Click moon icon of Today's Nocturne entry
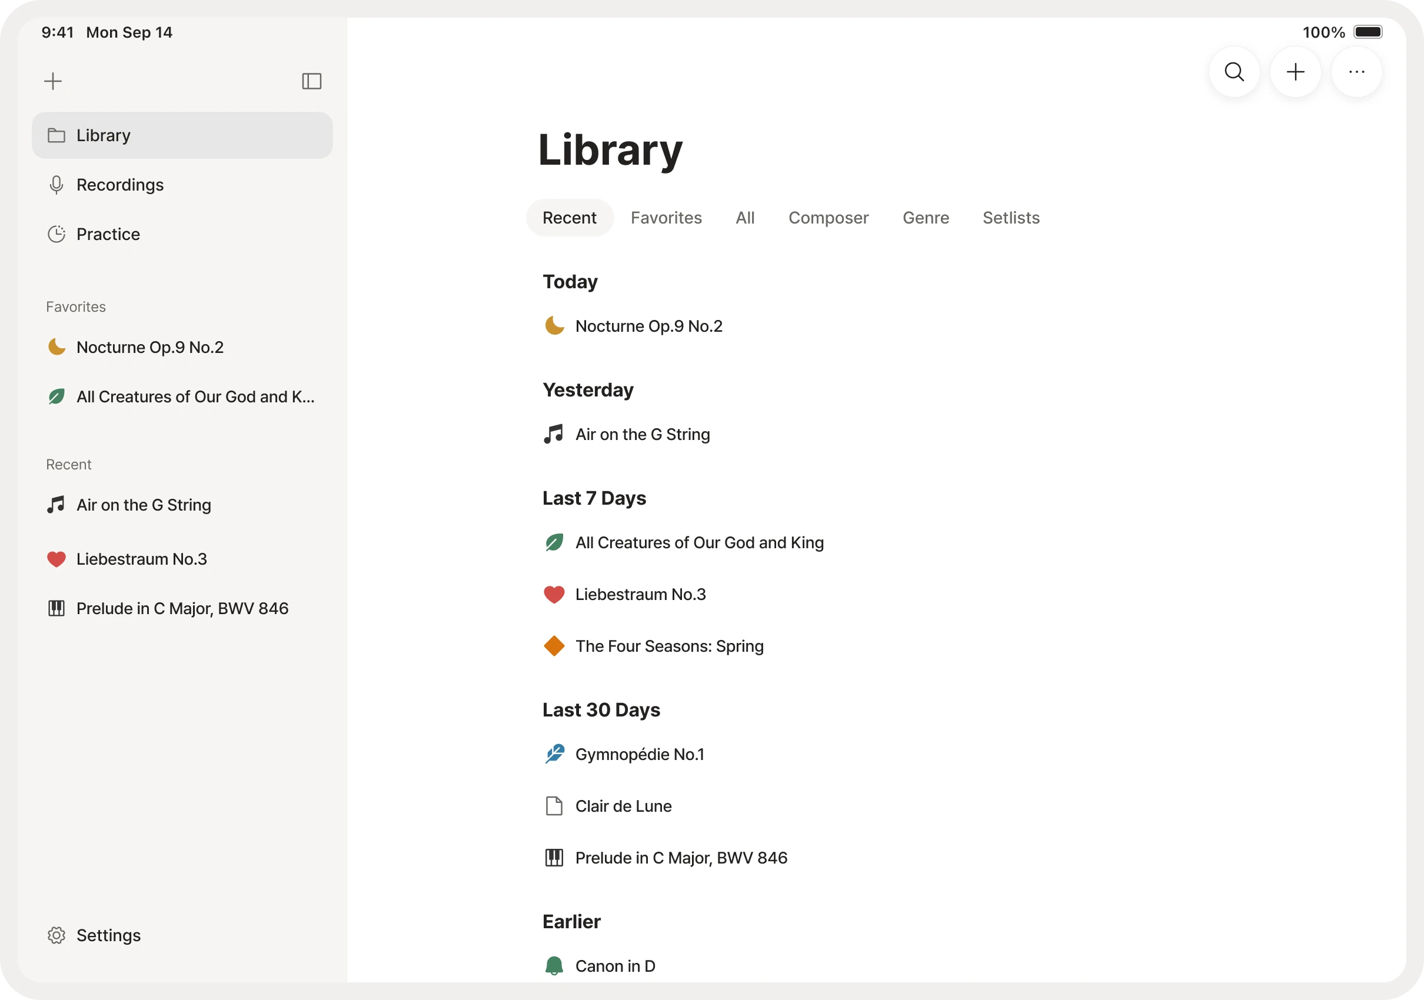 click(x=554, y=326)
